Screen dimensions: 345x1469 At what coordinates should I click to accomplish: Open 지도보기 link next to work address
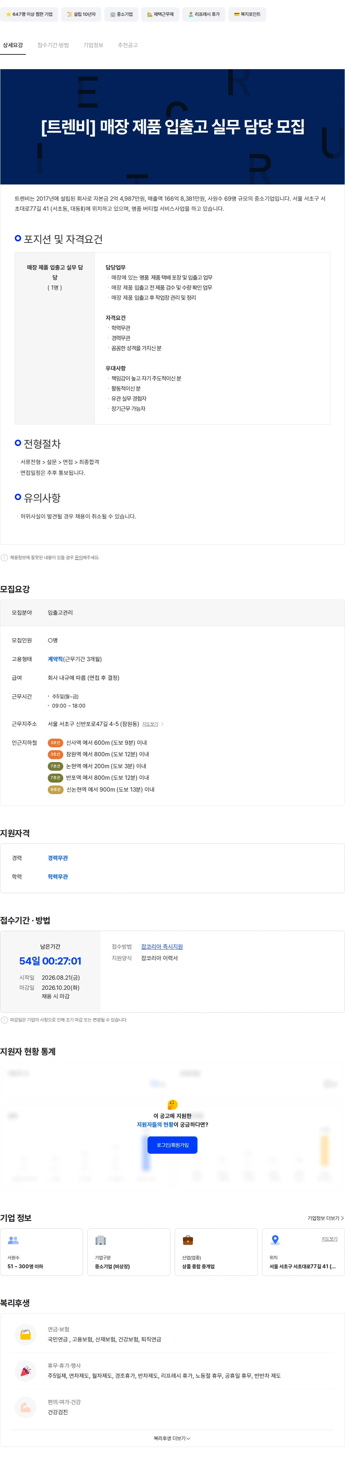click(x=150, y=724)
